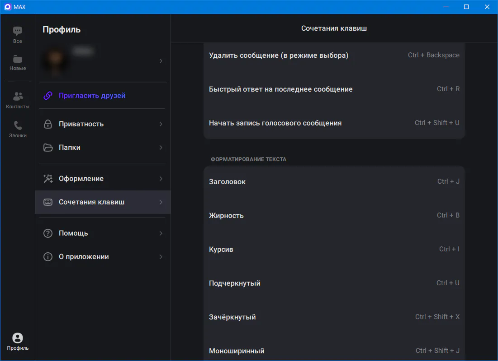Viewport: 498px width, 361px height.
Task: Click the О приложении info icon
Action: click(48, 257)
